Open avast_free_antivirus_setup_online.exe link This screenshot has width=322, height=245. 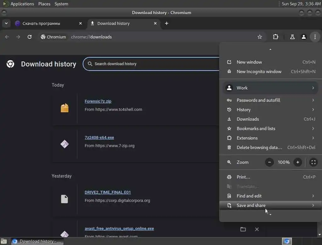click(119, 228)
